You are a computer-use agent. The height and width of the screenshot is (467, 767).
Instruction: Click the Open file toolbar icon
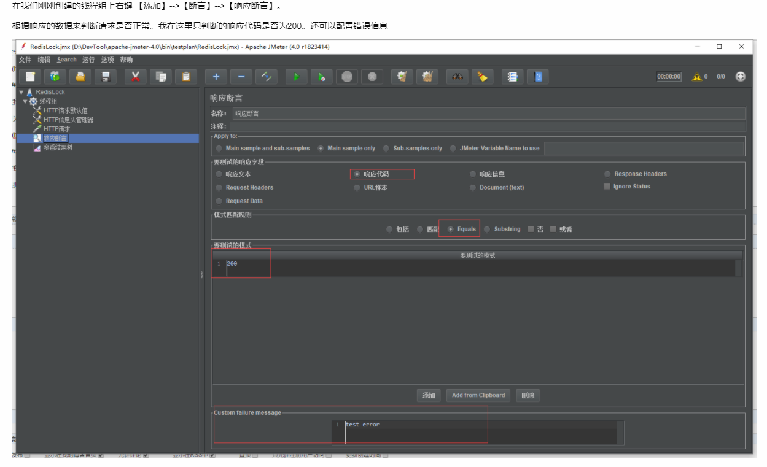coord(80,77)
